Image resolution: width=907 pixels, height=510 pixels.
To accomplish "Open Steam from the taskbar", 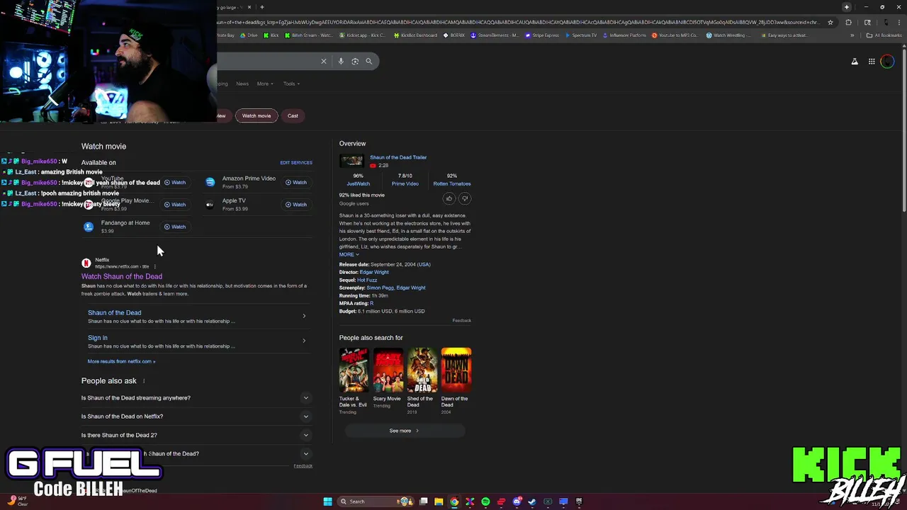I will (x=532, y=501).
